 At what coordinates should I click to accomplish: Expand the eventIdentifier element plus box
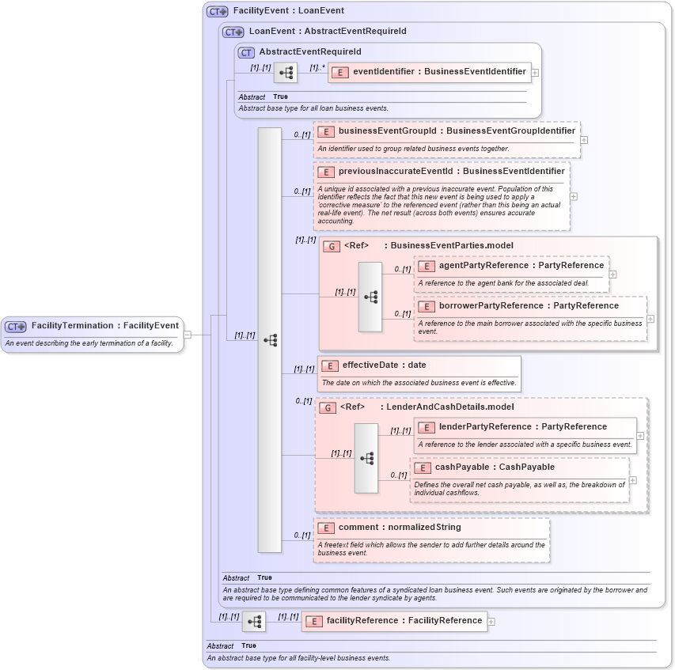coord(534,72)
